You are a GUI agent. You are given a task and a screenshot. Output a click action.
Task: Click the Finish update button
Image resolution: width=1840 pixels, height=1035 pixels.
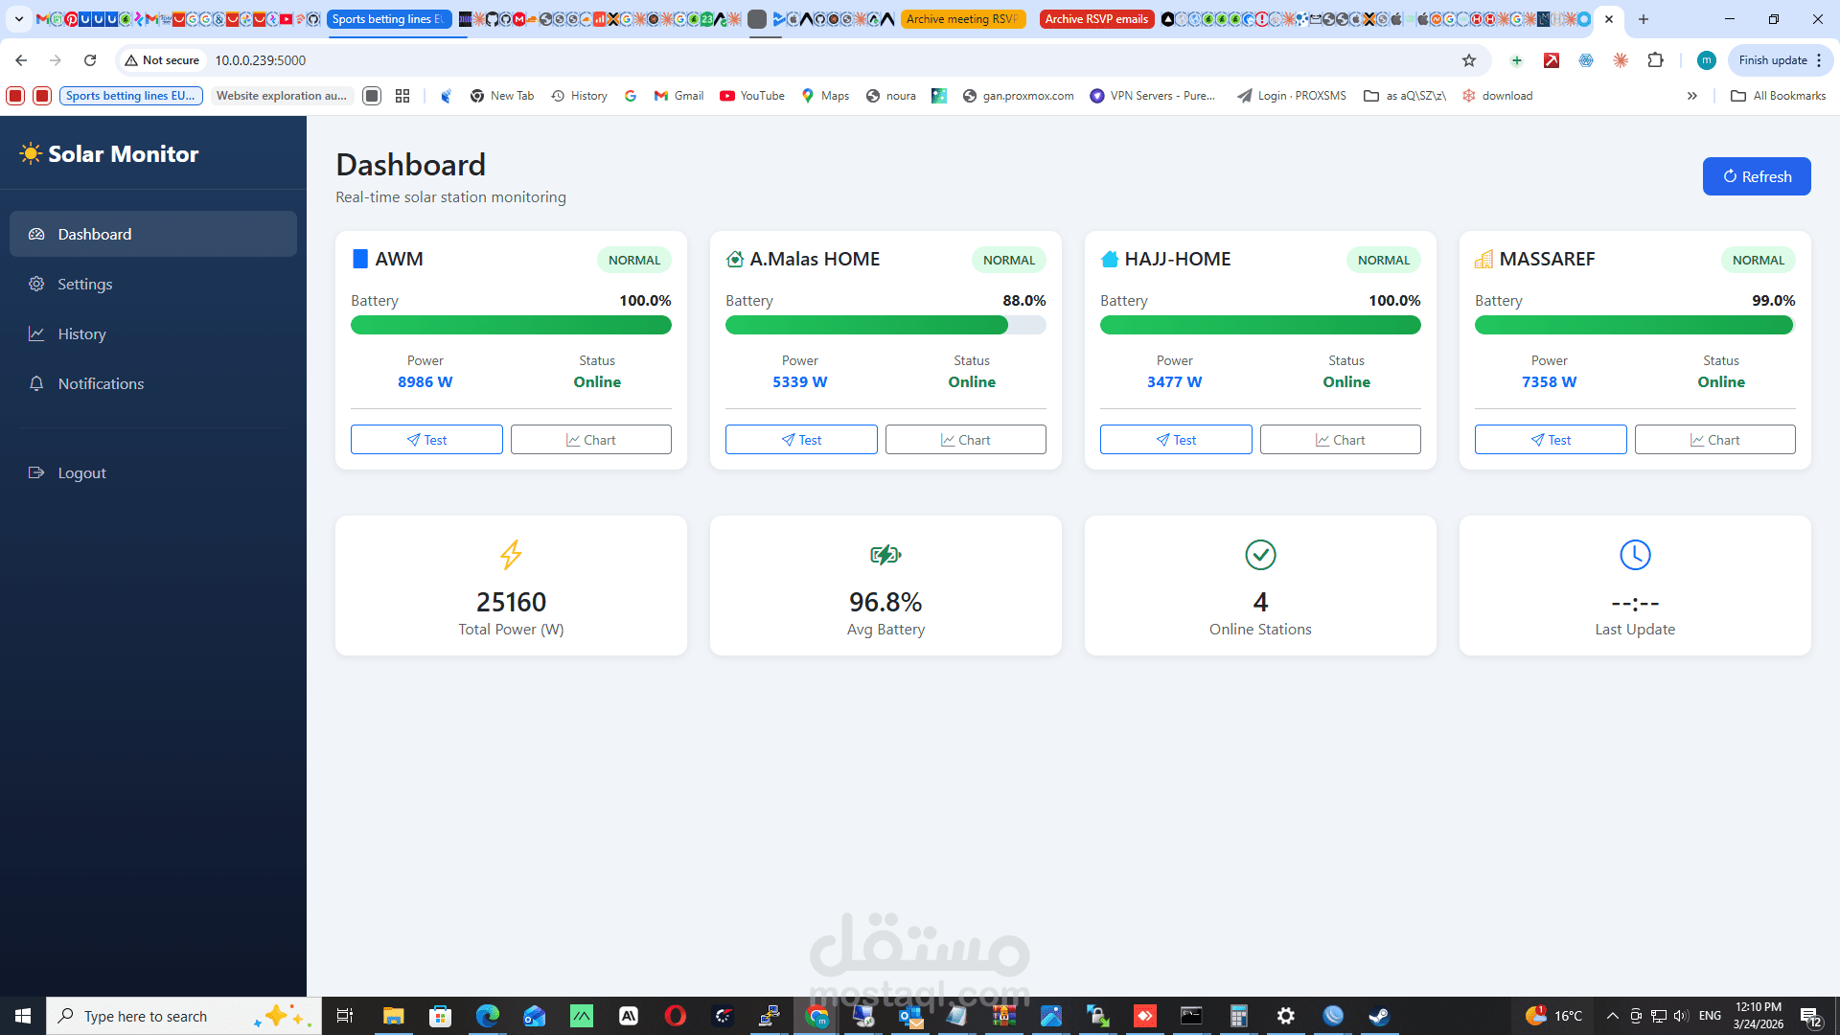[1780, 60]
